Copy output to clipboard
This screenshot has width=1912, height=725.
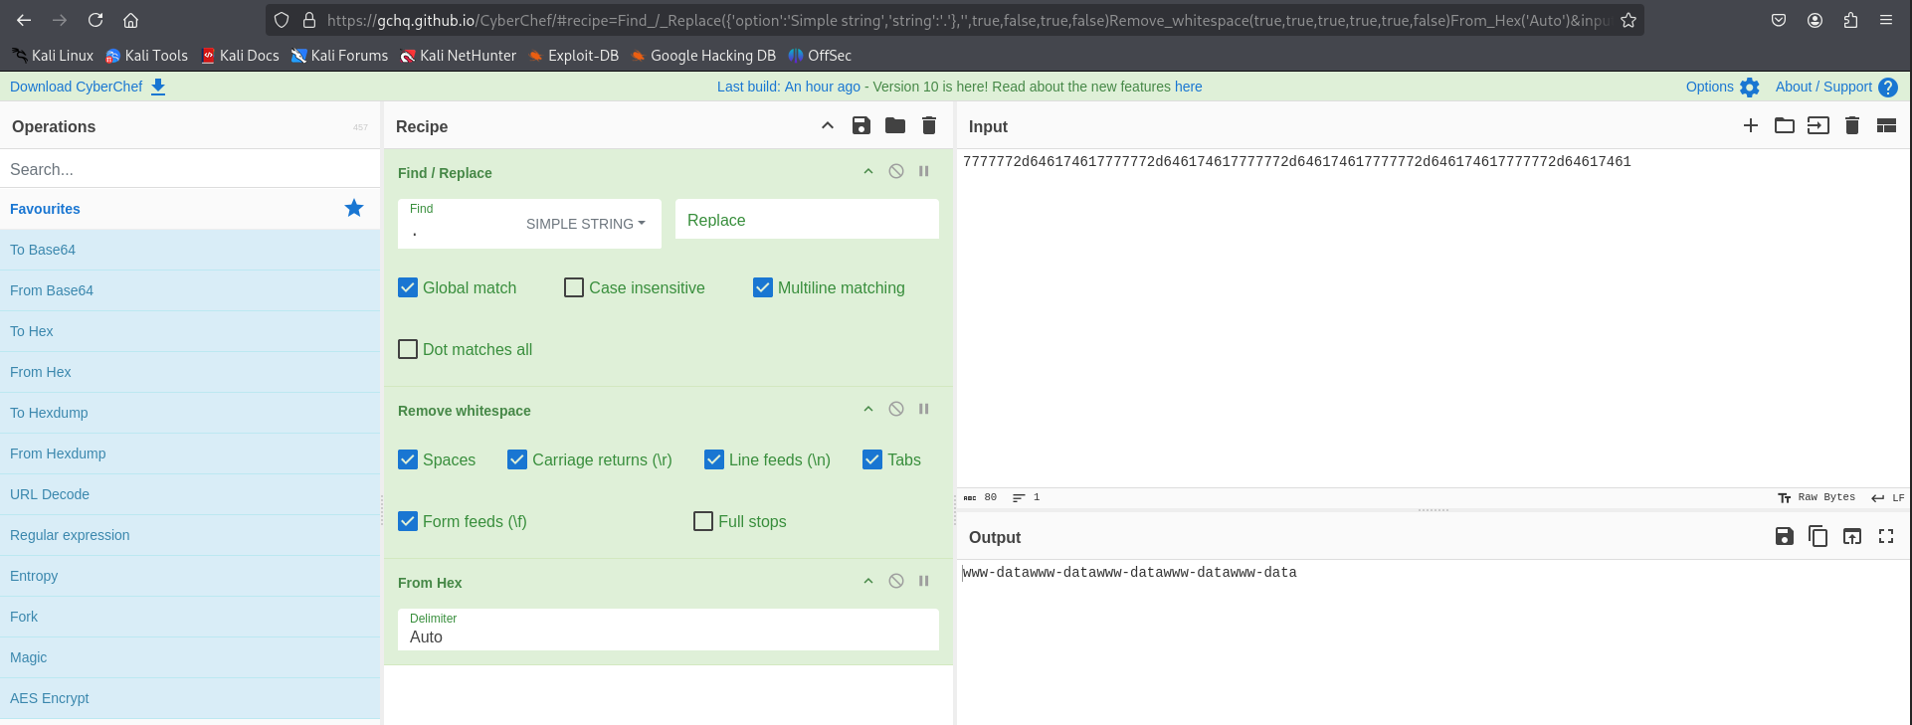(x=1817, y=536)
